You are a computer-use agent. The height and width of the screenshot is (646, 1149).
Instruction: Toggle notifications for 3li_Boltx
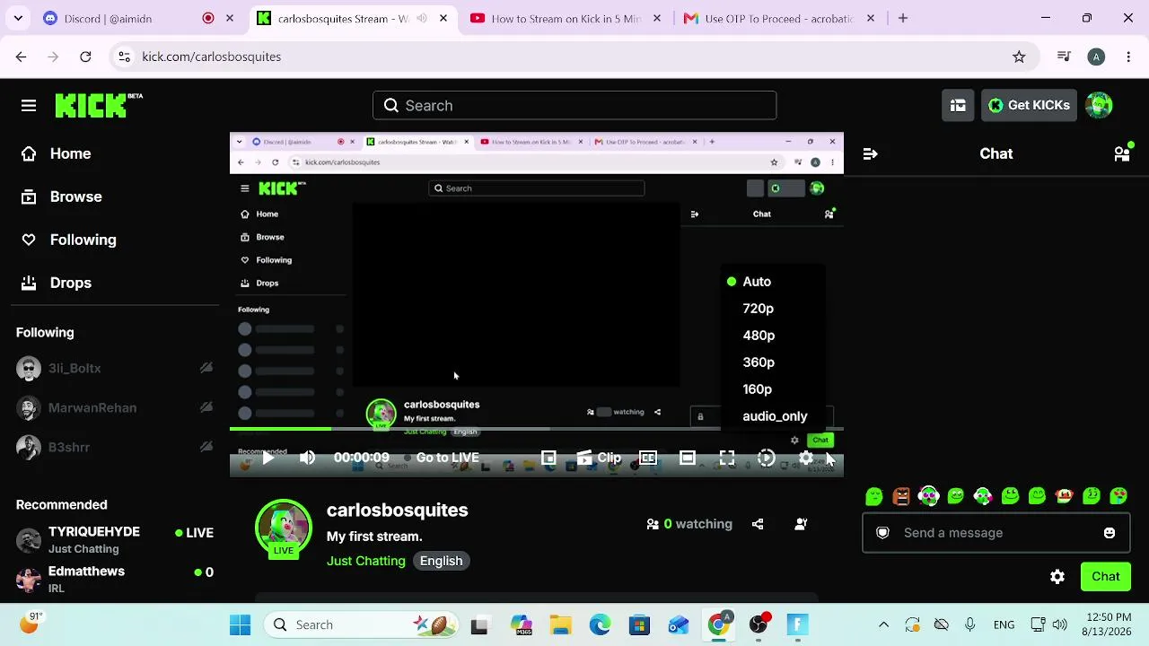point(206,368)
